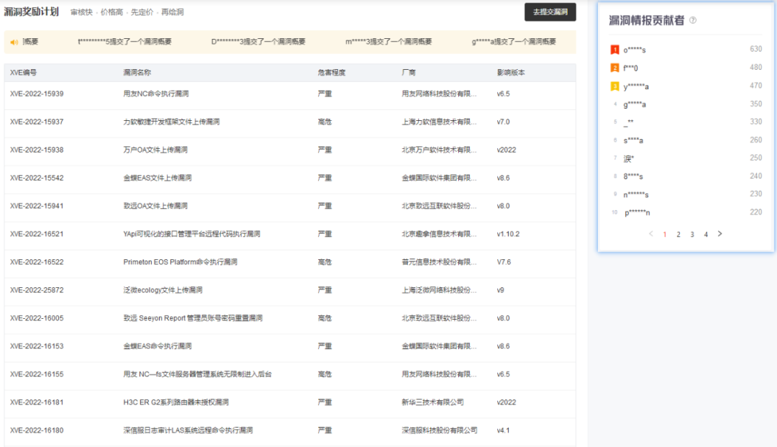Click the 厂商 column header
The width and height of the screenshot is (777, 447).
409,73
